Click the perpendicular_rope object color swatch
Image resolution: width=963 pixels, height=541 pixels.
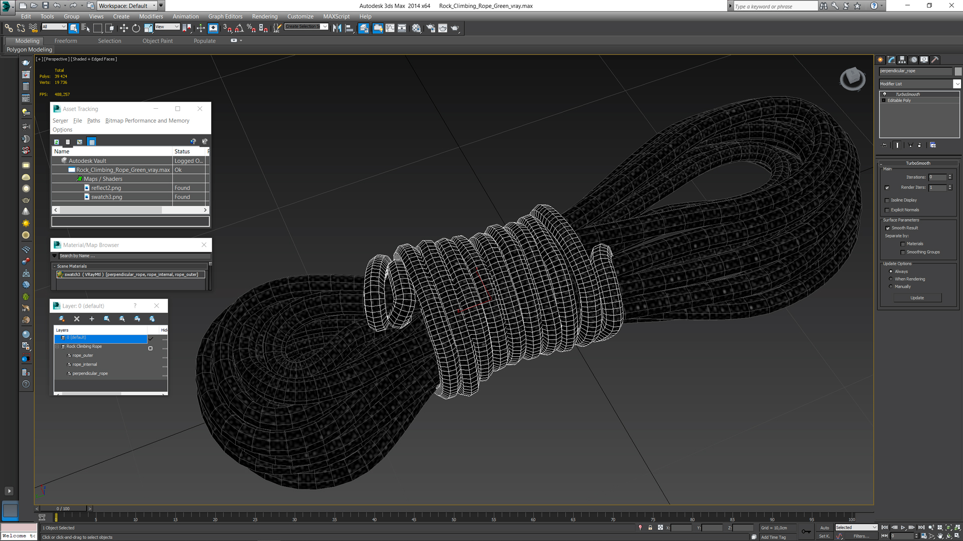(957, 71)
